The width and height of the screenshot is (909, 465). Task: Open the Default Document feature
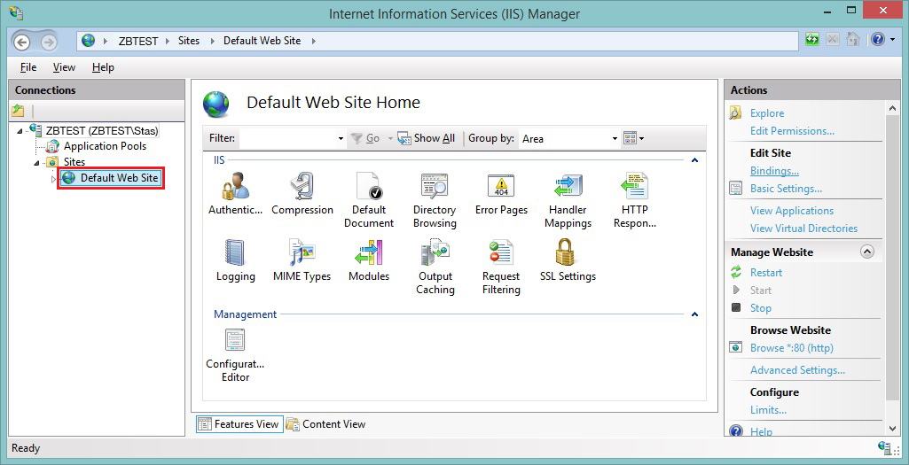point(368,188)
